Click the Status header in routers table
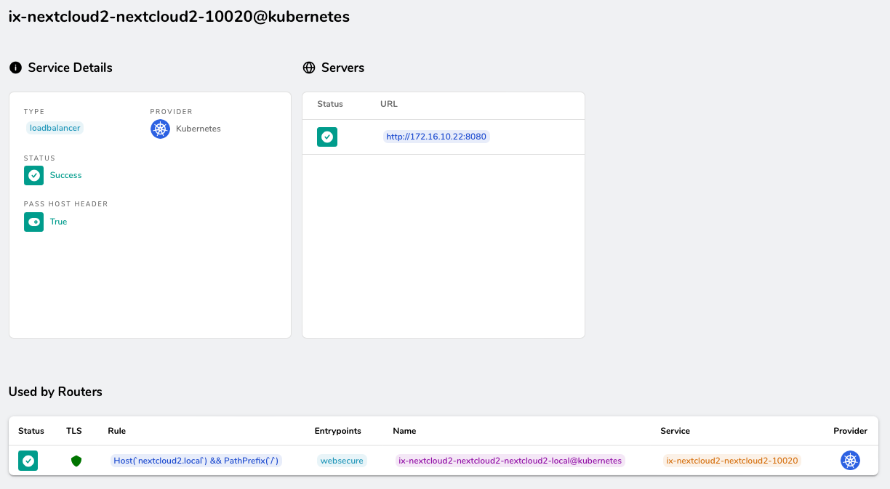The height and width of the screenshot is (489, 890). click(31, 431)
